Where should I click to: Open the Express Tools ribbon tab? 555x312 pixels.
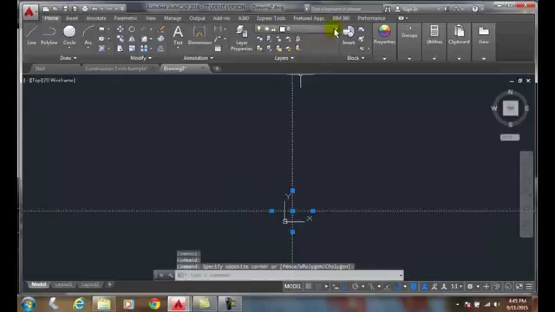coord(271,18)
